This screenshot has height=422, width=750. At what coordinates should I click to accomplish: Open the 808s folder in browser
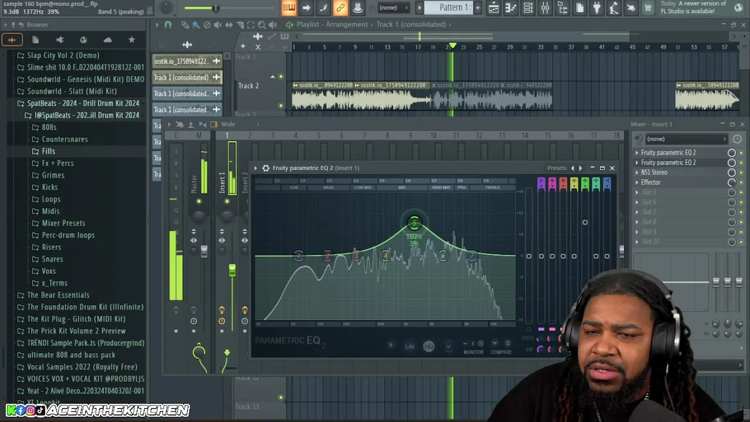click(x=49, y=127)
